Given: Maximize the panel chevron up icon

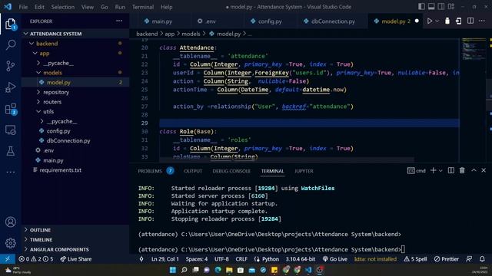Looking at the screenshot, I should point(474,170).
